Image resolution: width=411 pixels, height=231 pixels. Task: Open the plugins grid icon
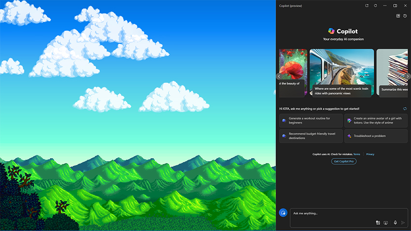pyautogui.click(x=398, y=16)
